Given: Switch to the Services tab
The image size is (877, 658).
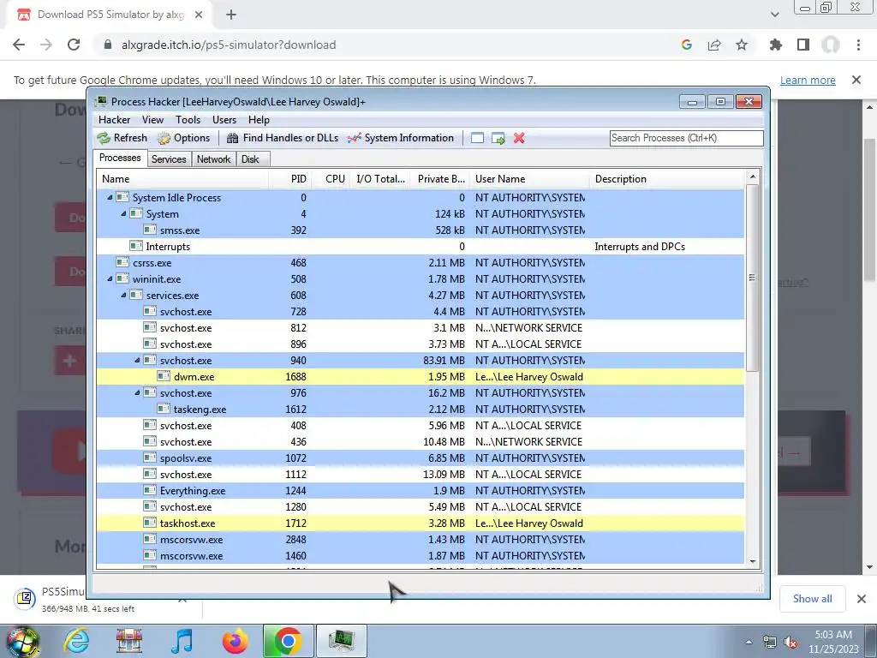Looking at the screenshot, I should pyautogui.click(x=169, y=159).
